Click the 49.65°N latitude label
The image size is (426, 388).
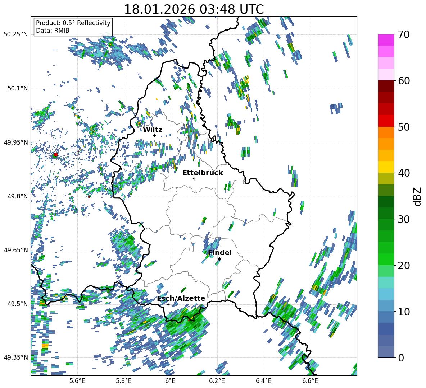[16, 250]
